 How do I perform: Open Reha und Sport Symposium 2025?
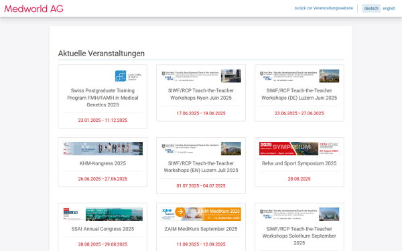(299, 163)
